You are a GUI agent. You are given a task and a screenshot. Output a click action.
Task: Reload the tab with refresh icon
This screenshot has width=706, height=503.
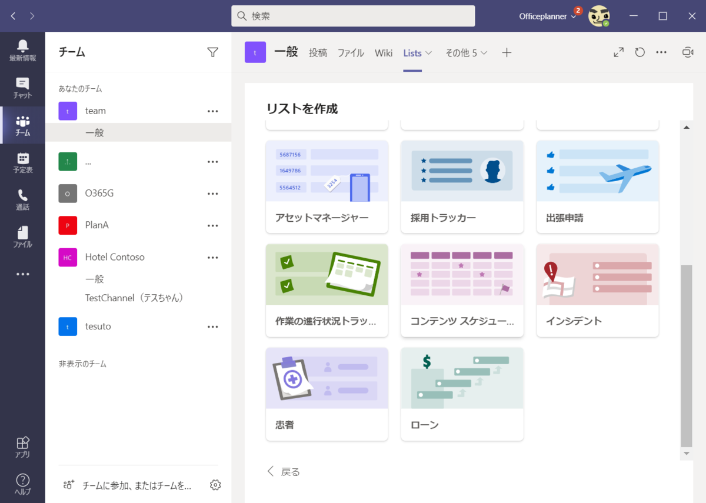click(x=640, y=52)
